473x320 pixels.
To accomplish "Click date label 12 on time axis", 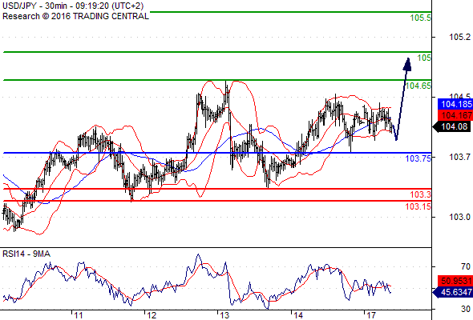I will tap(152, 315).
